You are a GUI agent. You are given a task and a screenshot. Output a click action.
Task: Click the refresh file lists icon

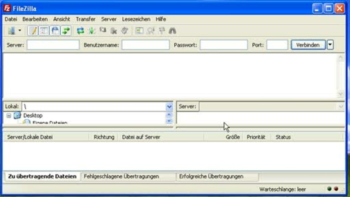(80, 31)
